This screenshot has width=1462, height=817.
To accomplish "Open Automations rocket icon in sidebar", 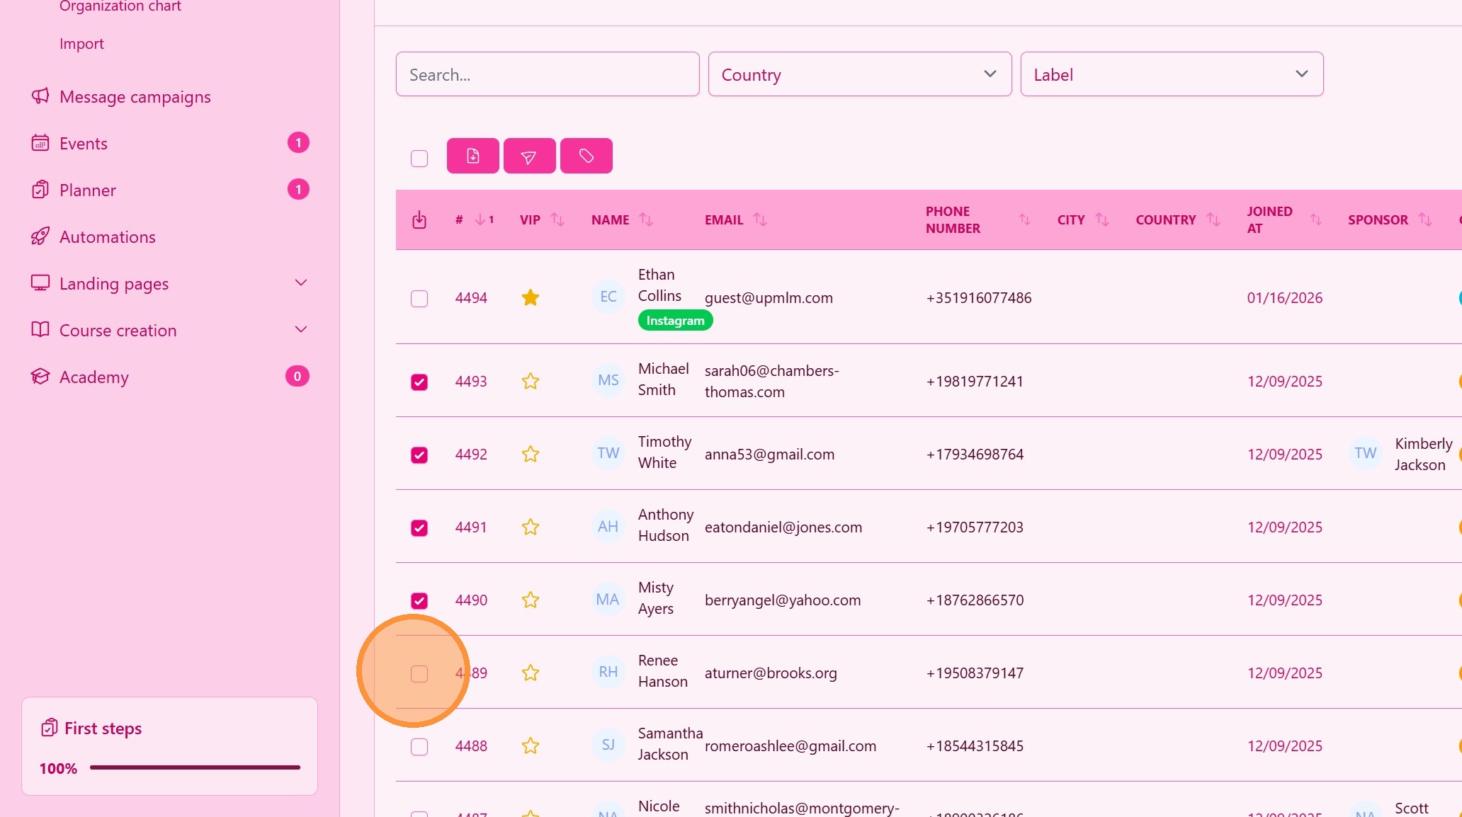I will pyautogui.click(x=40, y=236).
